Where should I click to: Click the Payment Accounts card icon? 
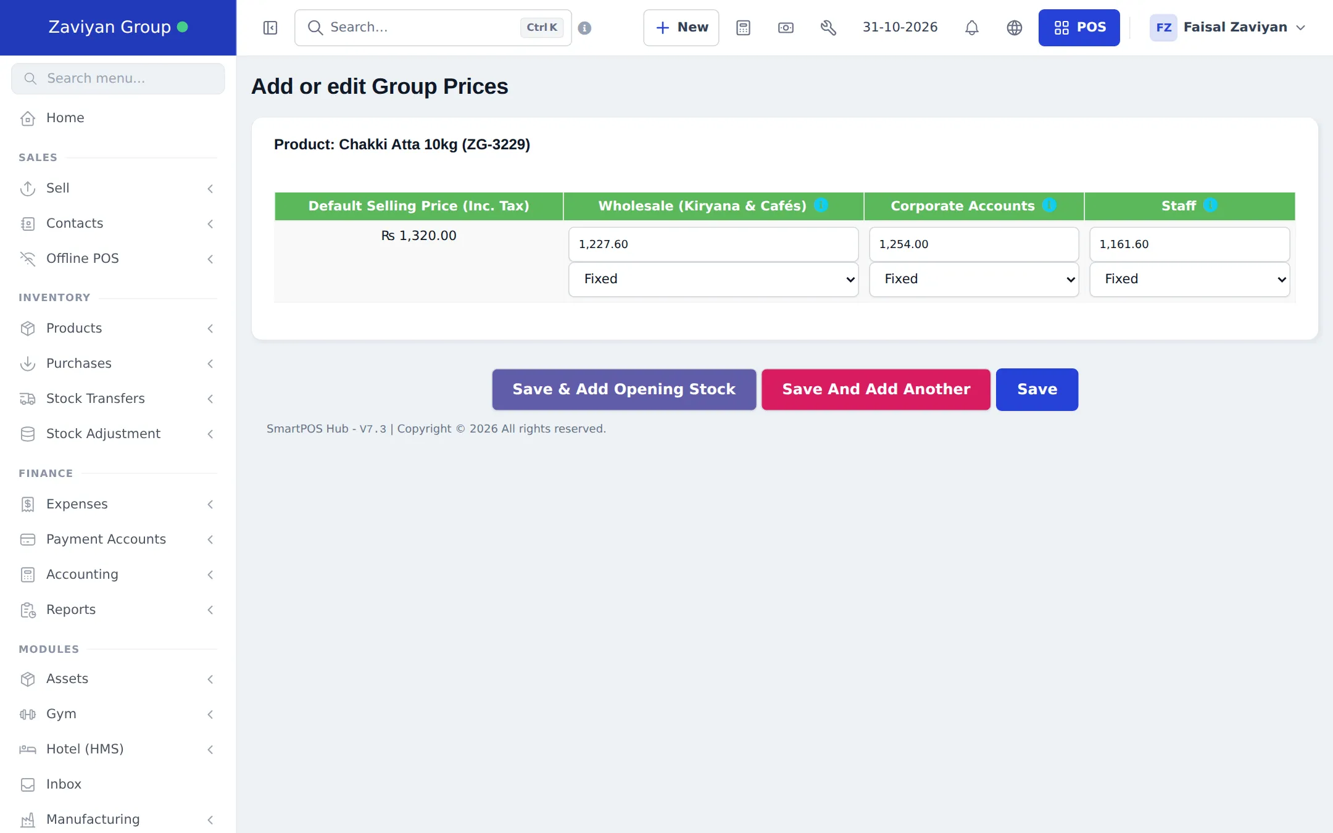[x=28, y=539]
